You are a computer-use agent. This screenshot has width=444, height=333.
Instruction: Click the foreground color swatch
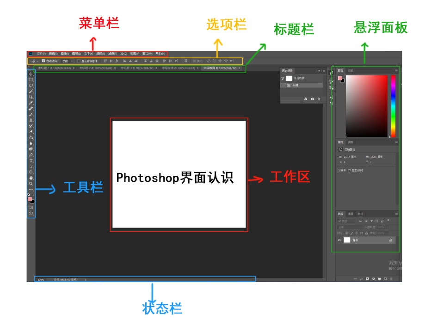coord(340,78)
